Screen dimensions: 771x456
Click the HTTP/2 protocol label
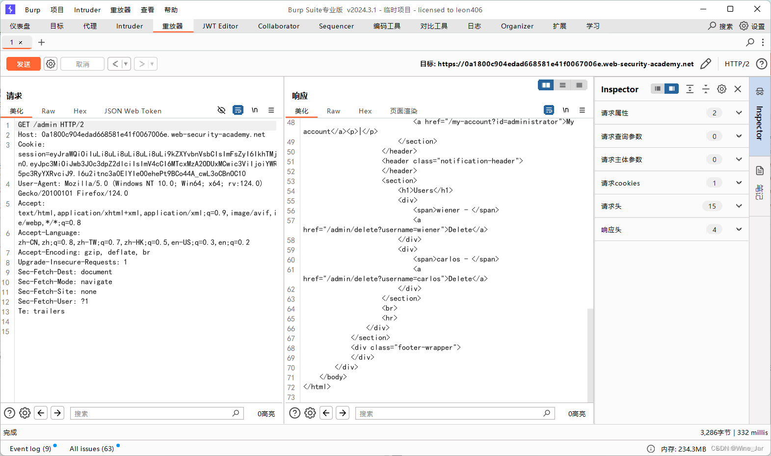click(x=737, y=64)
